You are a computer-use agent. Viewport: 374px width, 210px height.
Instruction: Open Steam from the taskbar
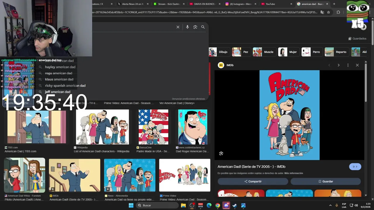[235, 205]
